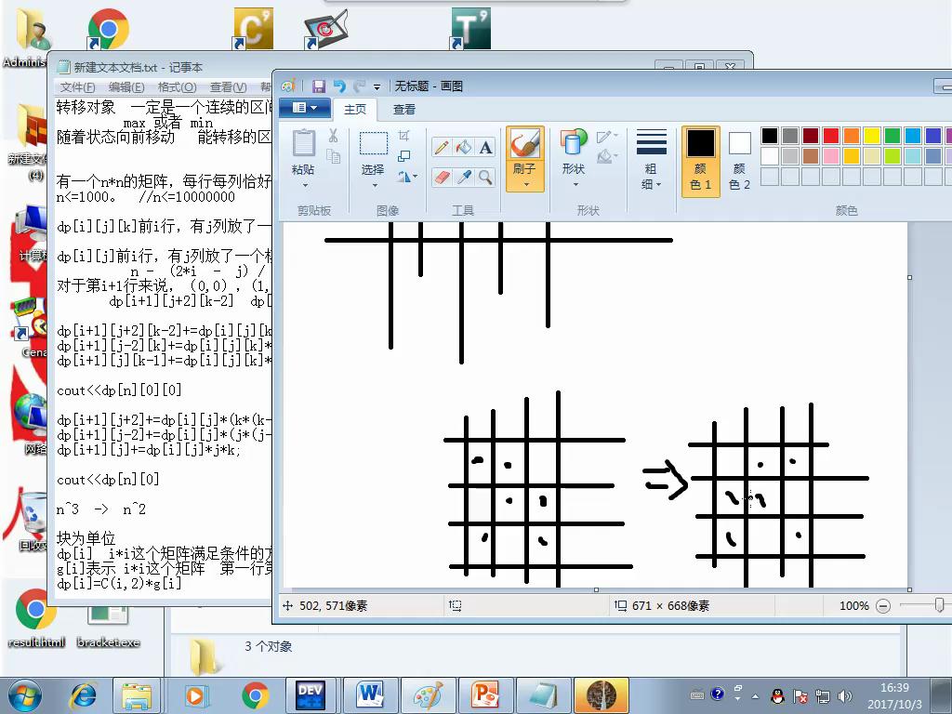Pick the black color swatch

pos(769,136)
